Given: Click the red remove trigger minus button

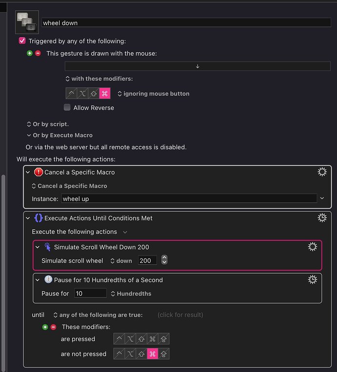Looking at the screenshot, I should coord(38,53).
